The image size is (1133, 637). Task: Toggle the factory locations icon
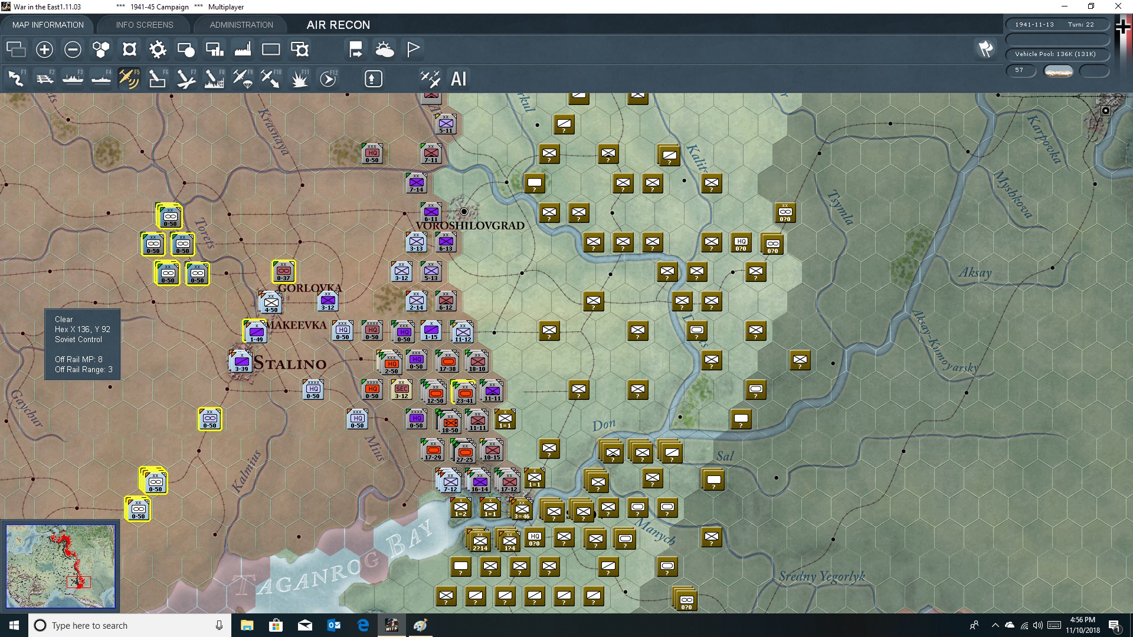pos(243,50)
